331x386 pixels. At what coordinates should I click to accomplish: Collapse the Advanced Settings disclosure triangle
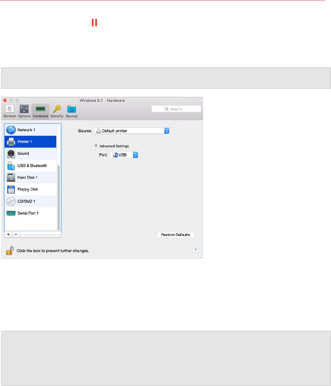click(x=96, y=146)
